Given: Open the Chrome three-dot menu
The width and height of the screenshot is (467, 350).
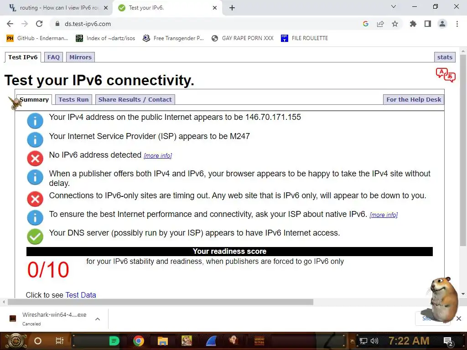Looking at the screenshot, I should pyautogui.click(x=457, y=24).
